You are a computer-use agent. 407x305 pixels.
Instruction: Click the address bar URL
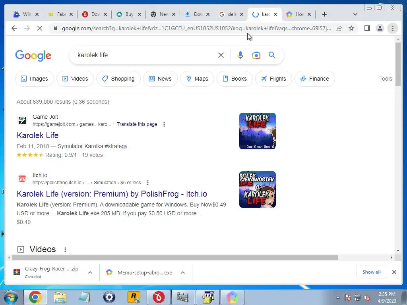click(x=196, y=28)
